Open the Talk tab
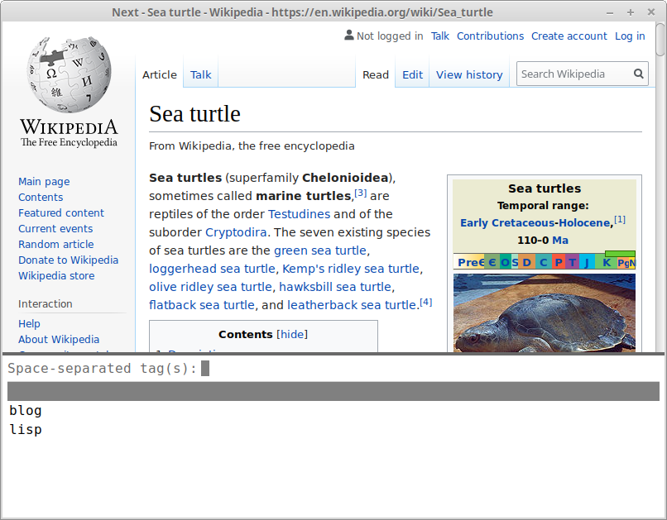 (200, 74)
